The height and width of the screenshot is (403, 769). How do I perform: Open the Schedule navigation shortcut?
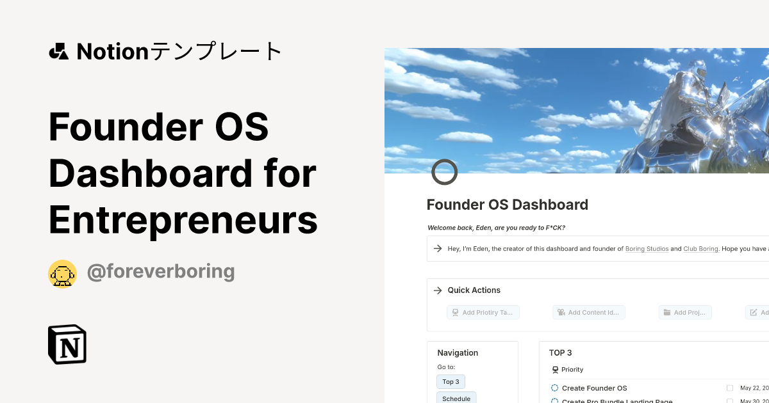click(x=456, y=398)
